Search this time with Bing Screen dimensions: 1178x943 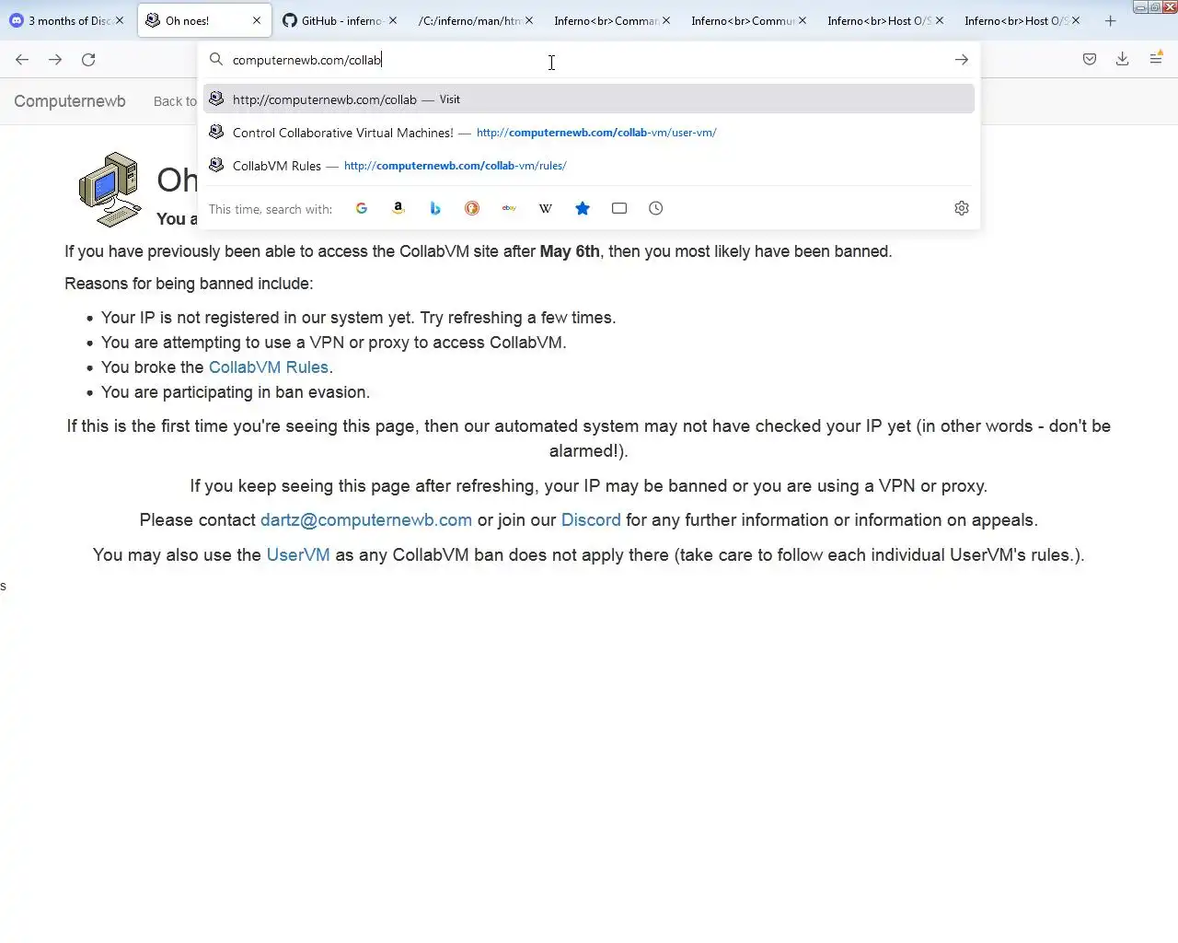pos(435,208)
